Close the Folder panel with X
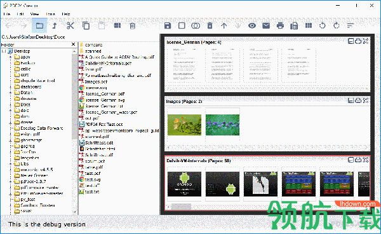 (x=74, y=45)
